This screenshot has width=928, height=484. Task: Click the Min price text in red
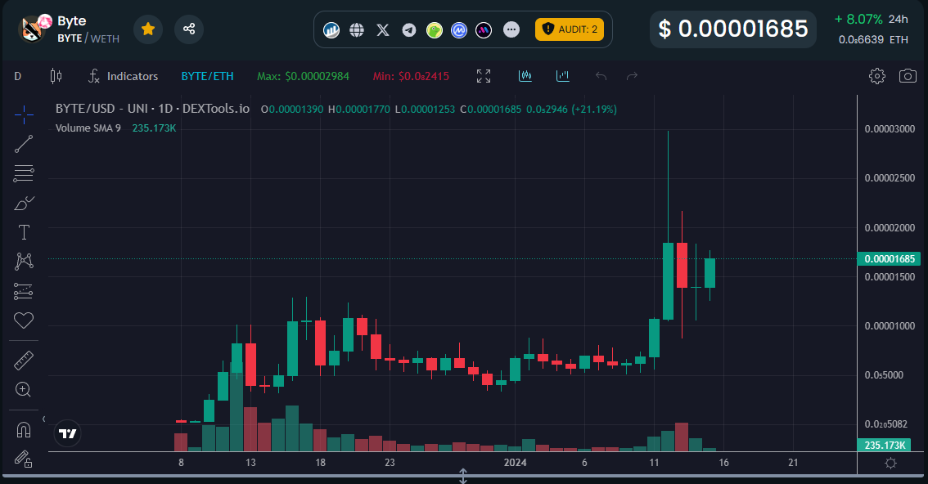click(411, 76)
